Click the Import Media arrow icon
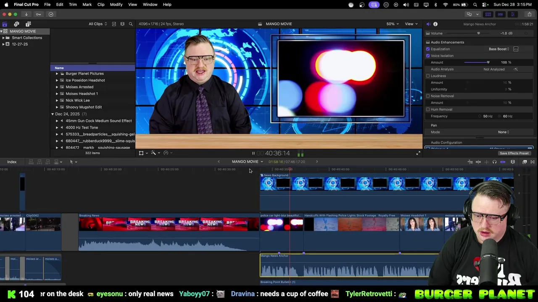Screen dimensions: 538x302 click(x=26, y=14)
